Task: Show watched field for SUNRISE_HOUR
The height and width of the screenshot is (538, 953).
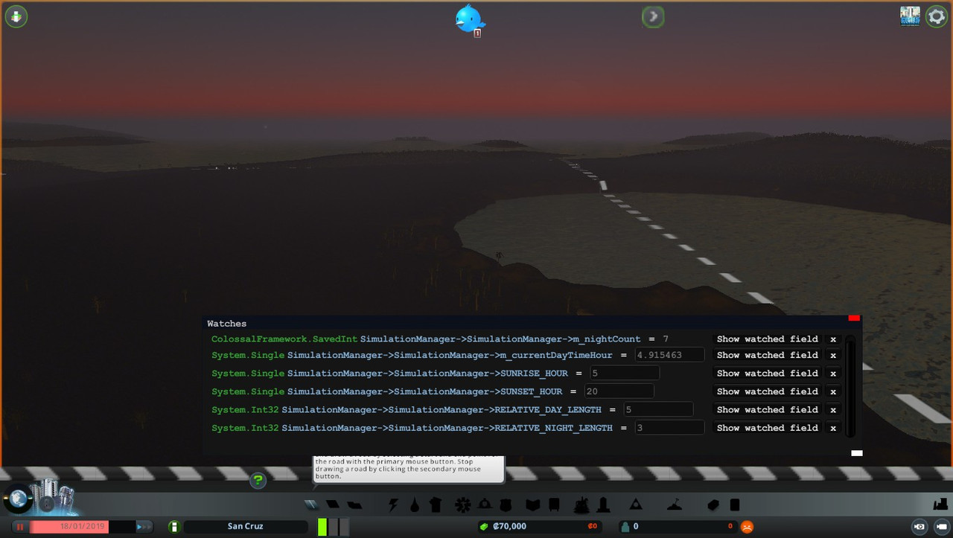Action: point(767,374)
